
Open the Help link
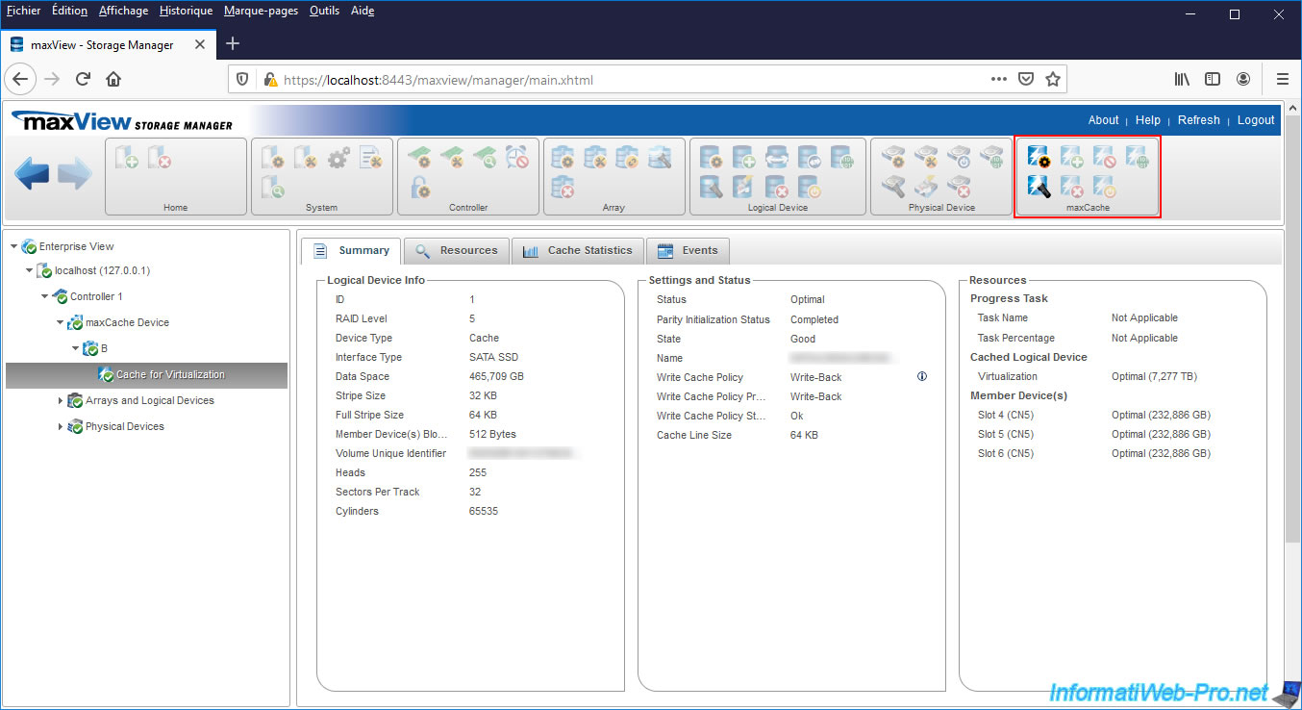pyautogui.click(x=1147, y=119)
